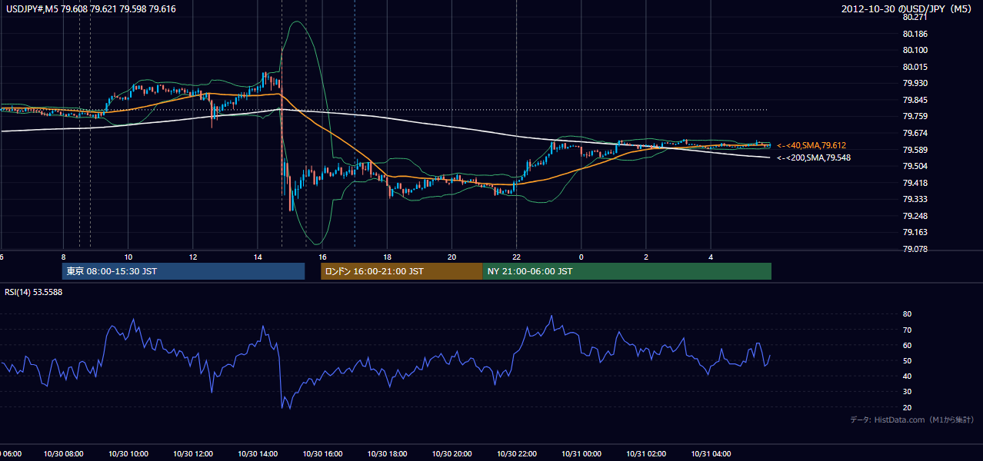Viewport: 983px width, 461px height.
Task: Click price level 80.186 on the axis
Action: point(915,34)
